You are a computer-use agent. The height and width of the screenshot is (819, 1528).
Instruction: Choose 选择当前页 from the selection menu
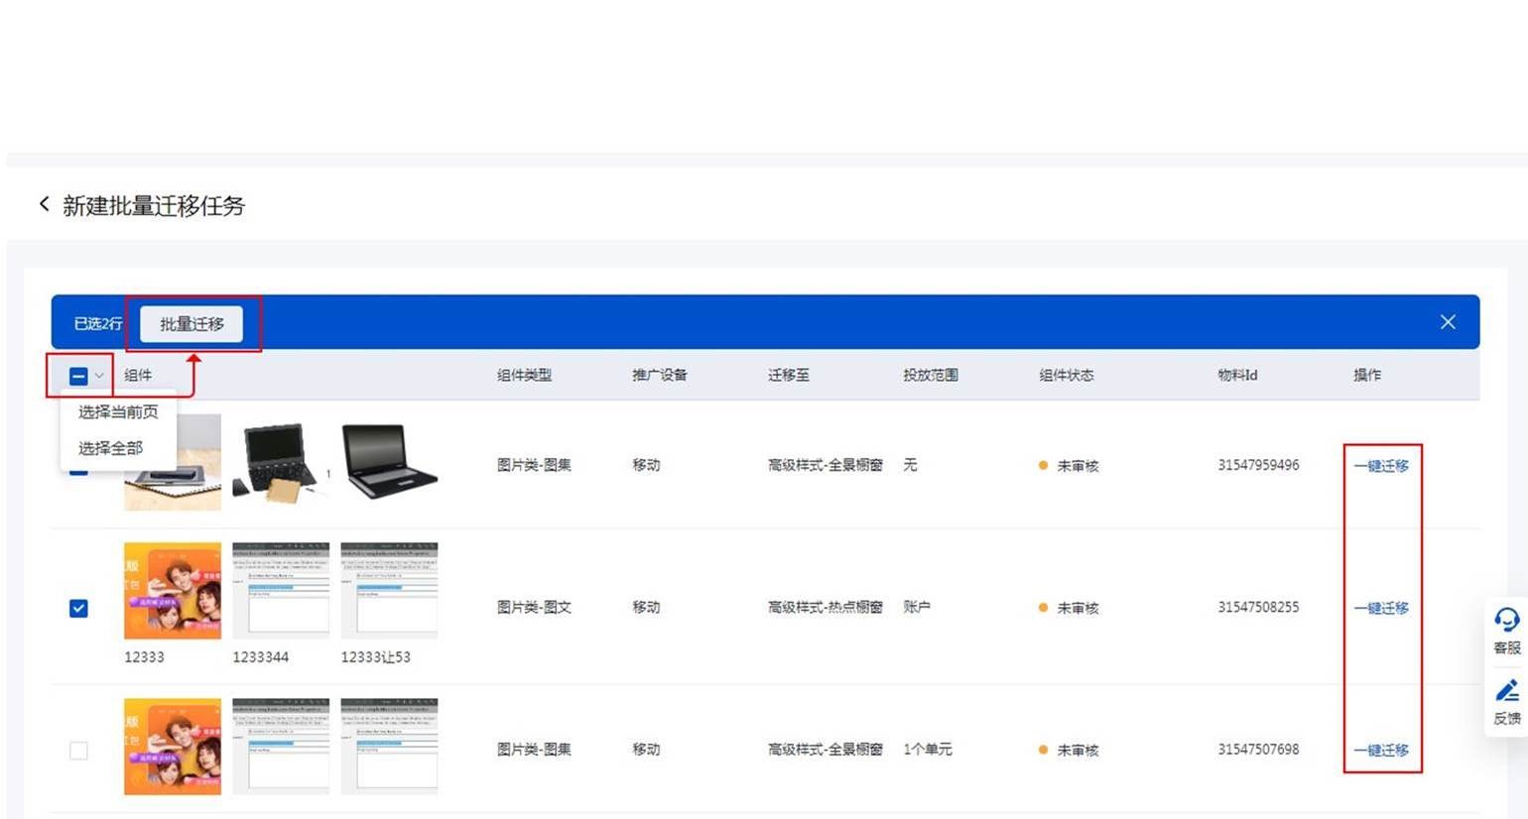(x=118, y=411)
